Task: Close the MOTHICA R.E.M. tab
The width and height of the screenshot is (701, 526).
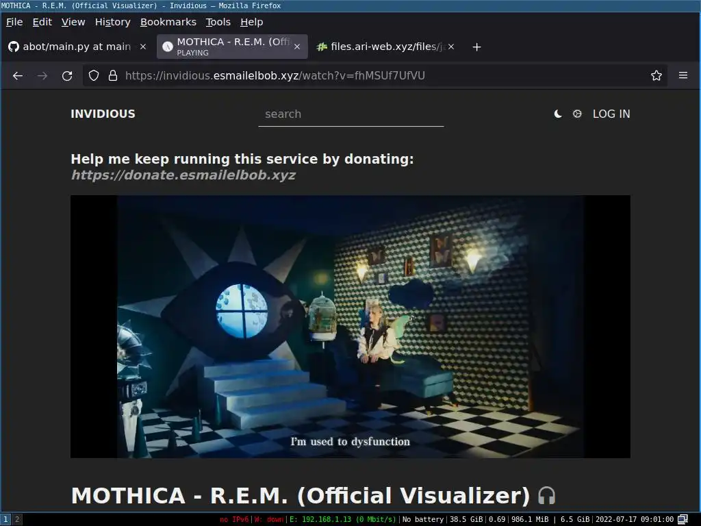Action: tap(297, 47)
